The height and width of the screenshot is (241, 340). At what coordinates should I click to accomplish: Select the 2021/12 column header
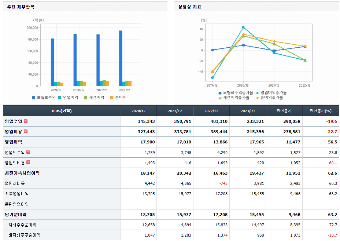coord(175,111)
